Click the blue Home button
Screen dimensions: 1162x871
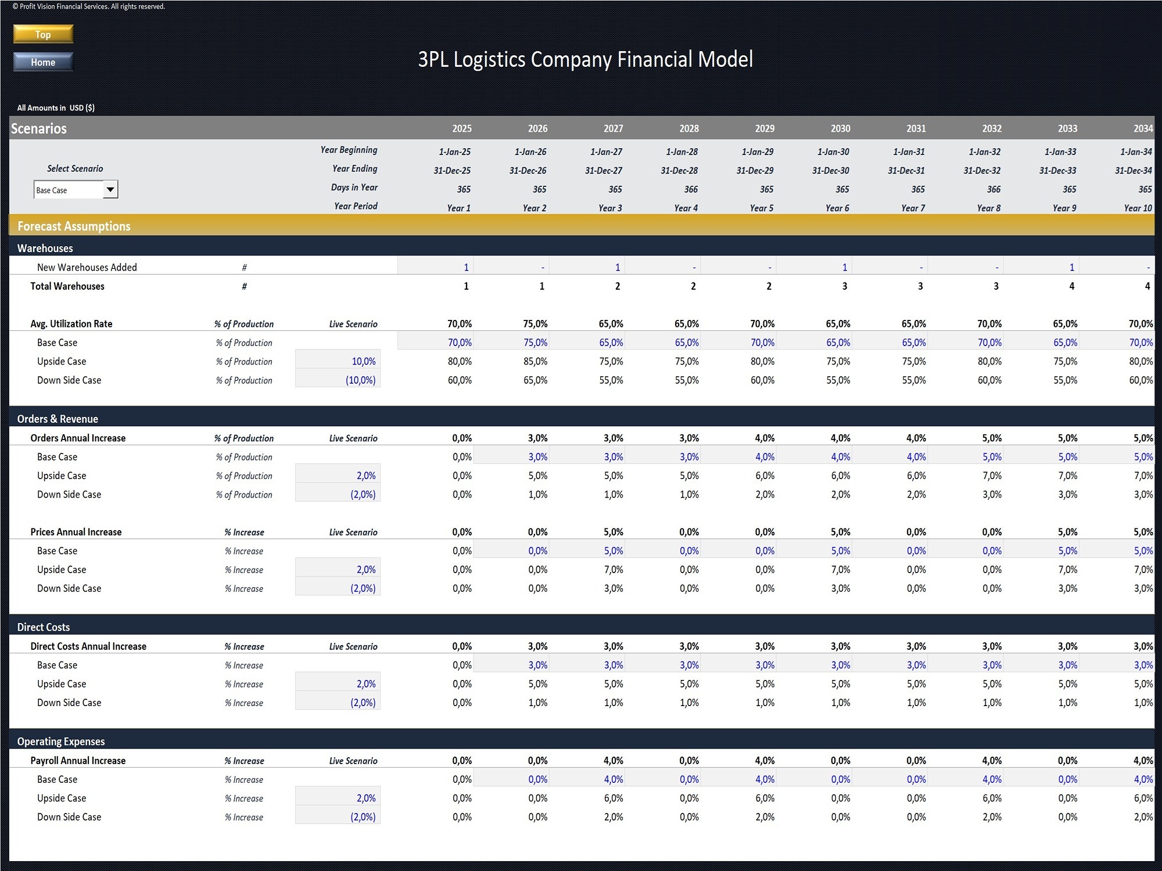tap(43, 62)
